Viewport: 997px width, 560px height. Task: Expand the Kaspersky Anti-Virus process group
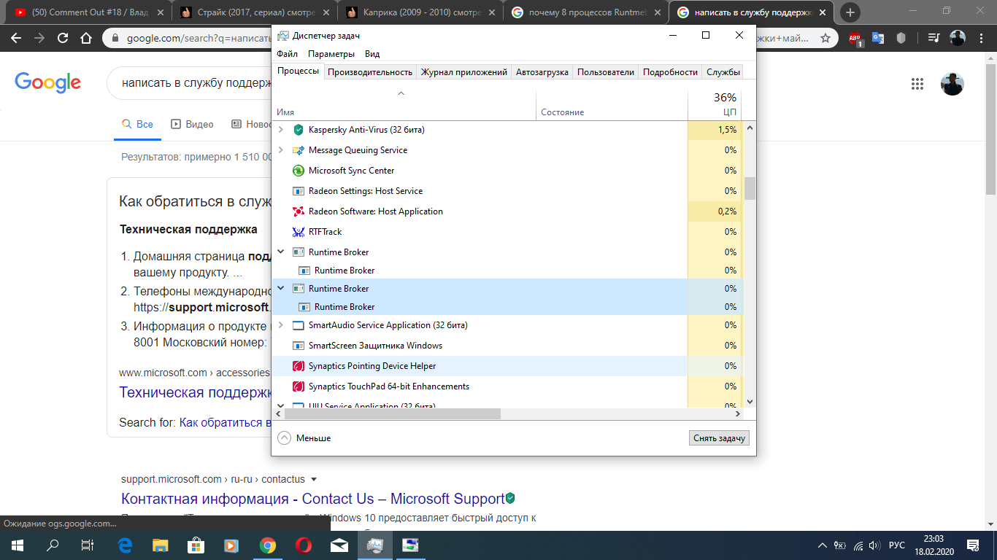point(281,130)
